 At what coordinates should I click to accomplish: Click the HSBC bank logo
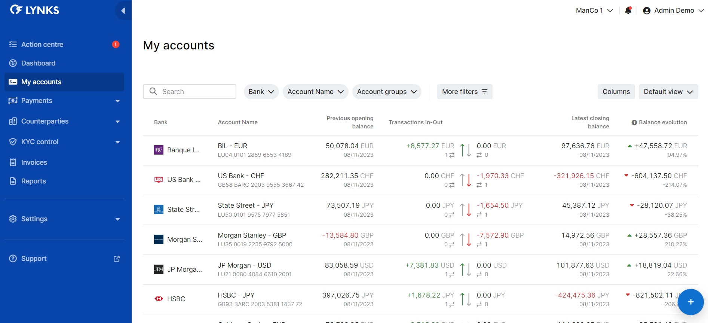coord(159,299)
